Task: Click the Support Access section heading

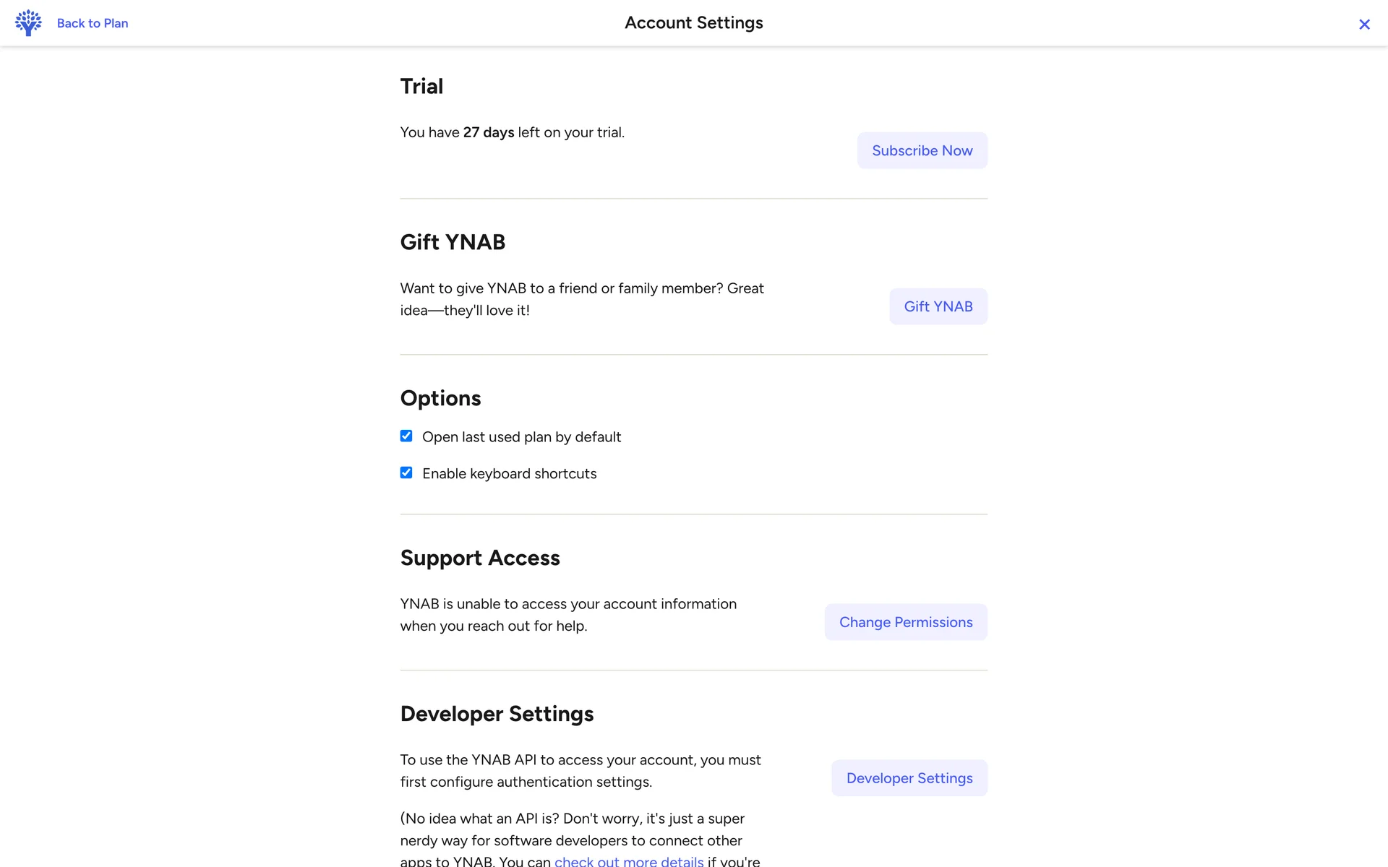Action: [480, 558]
